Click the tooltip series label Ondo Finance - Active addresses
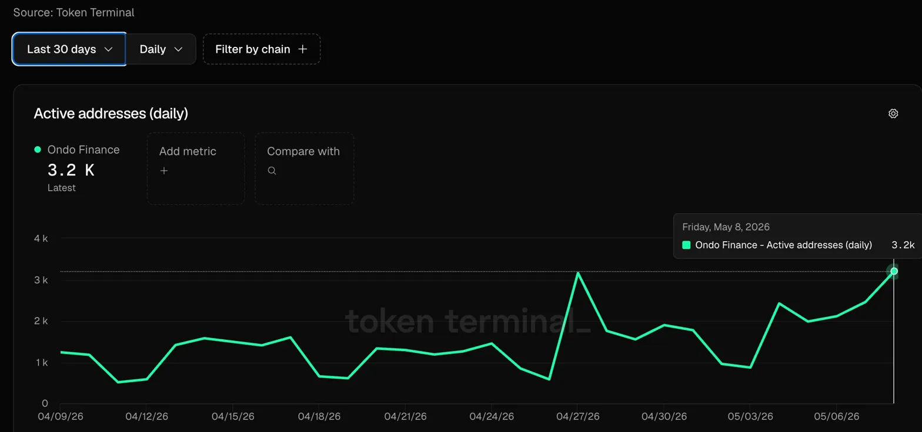The image size is (922, 432). point(784,245)
